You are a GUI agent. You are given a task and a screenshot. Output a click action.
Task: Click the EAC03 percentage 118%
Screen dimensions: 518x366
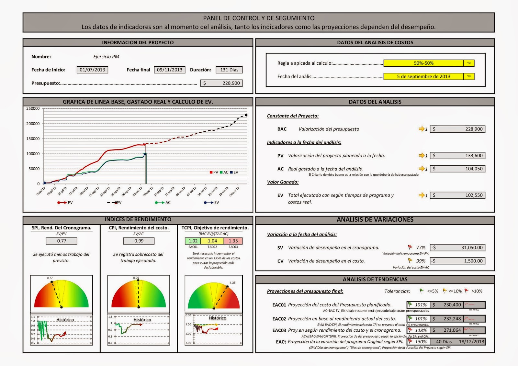[421, 330]
